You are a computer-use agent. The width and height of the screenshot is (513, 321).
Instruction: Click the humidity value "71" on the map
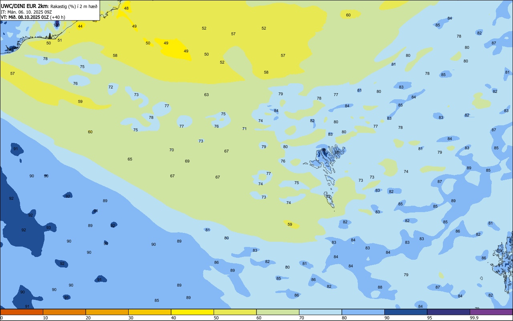tap(244, 128)
